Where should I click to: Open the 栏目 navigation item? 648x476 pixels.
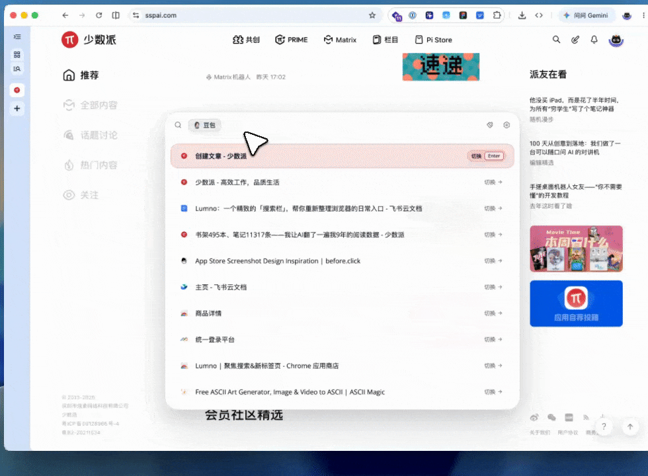click(385, 40)
